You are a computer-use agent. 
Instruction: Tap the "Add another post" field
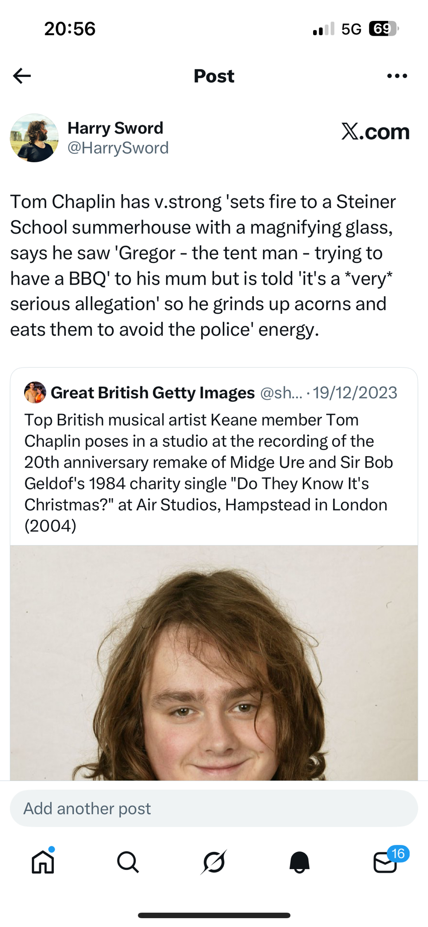point(214,808)
